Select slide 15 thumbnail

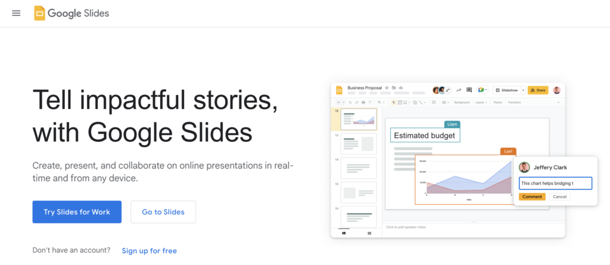[x=359, y=192]
